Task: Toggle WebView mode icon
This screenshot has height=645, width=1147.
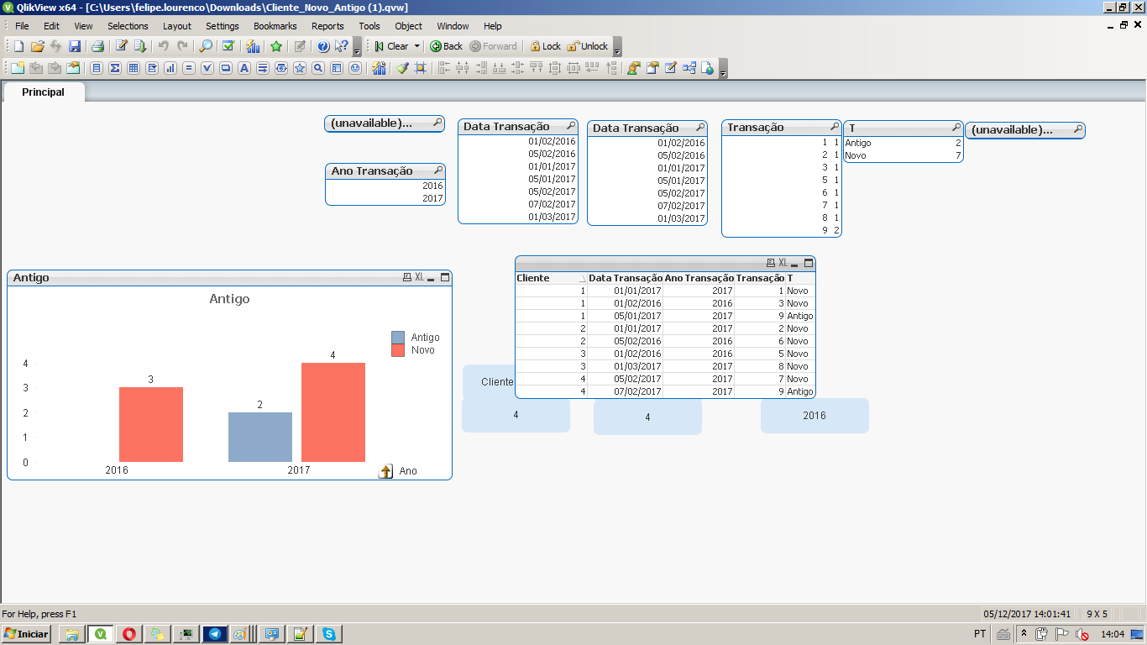Action: [708, 68]
